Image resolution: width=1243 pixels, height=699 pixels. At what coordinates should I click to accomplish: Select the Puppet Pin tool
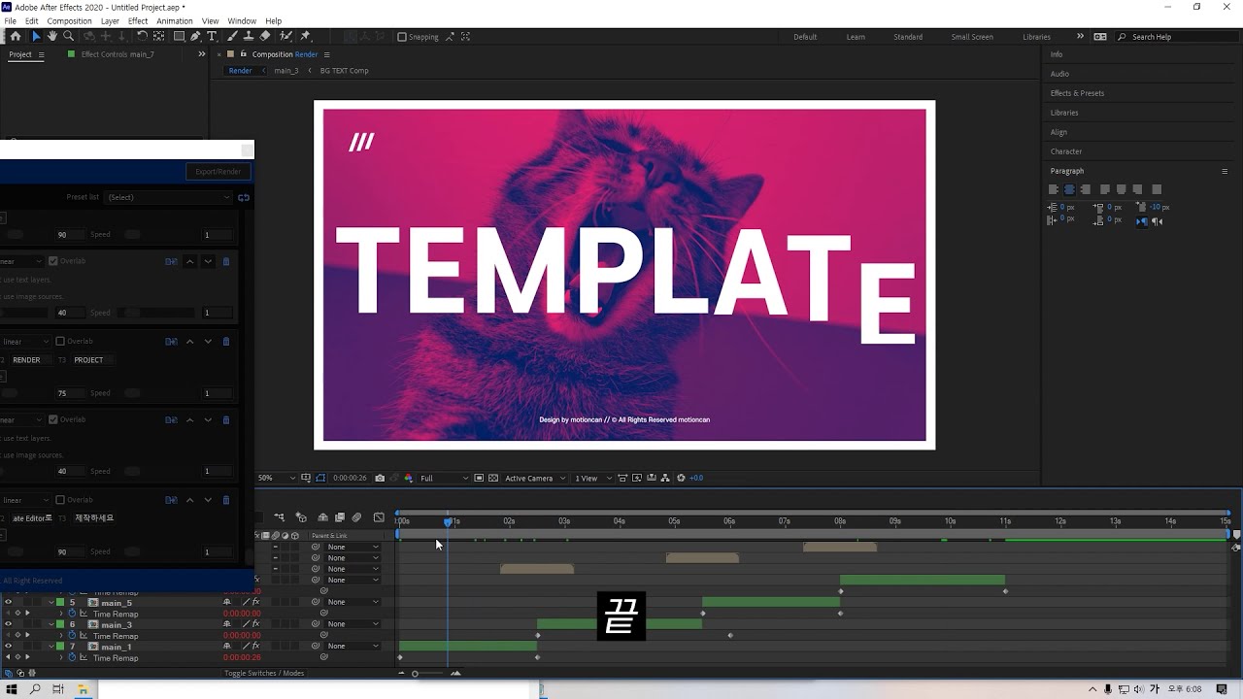306,37
